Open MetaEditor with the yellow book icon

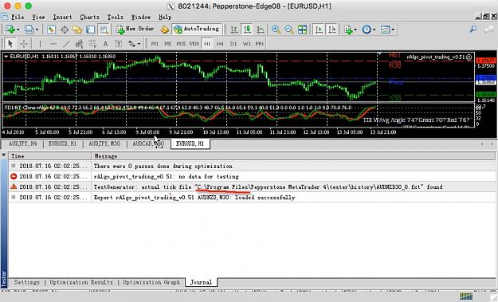pyautogui.click(x=164, y=29)
